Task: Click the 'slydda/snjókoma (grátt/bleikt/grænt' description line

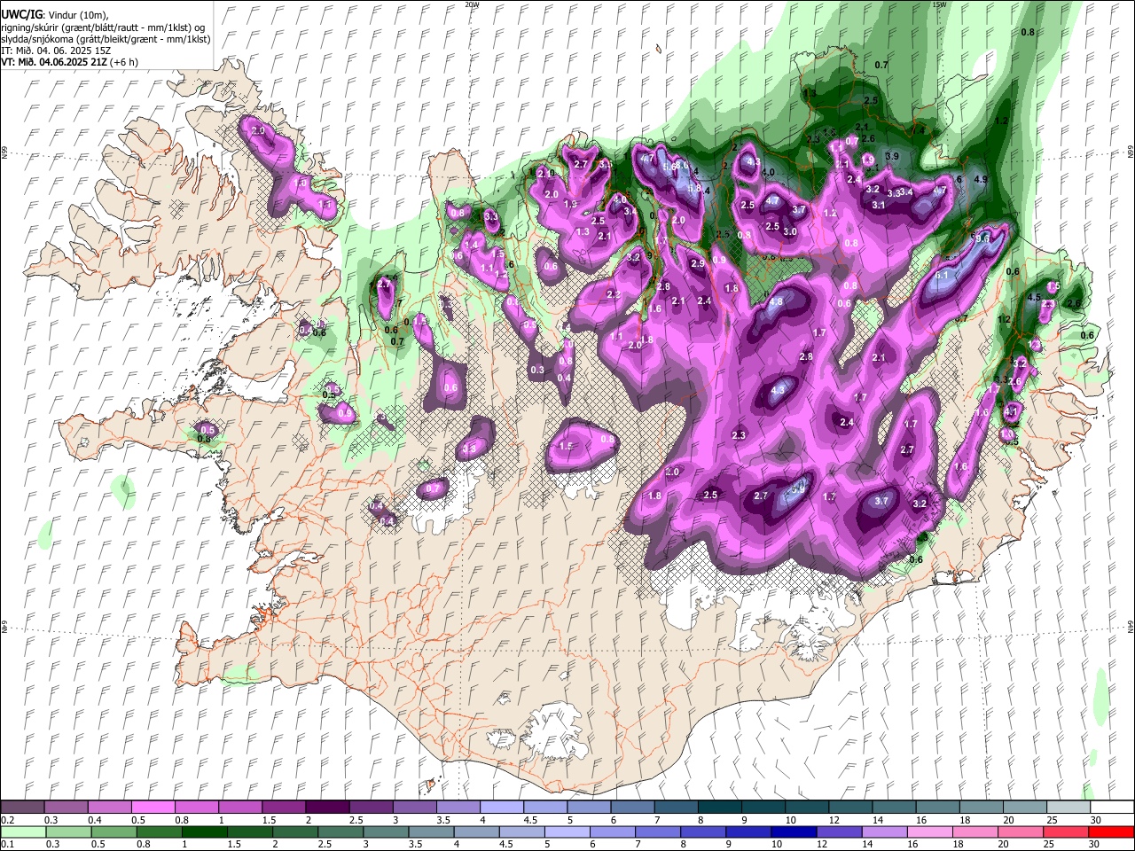Action: tap(106, 39)
